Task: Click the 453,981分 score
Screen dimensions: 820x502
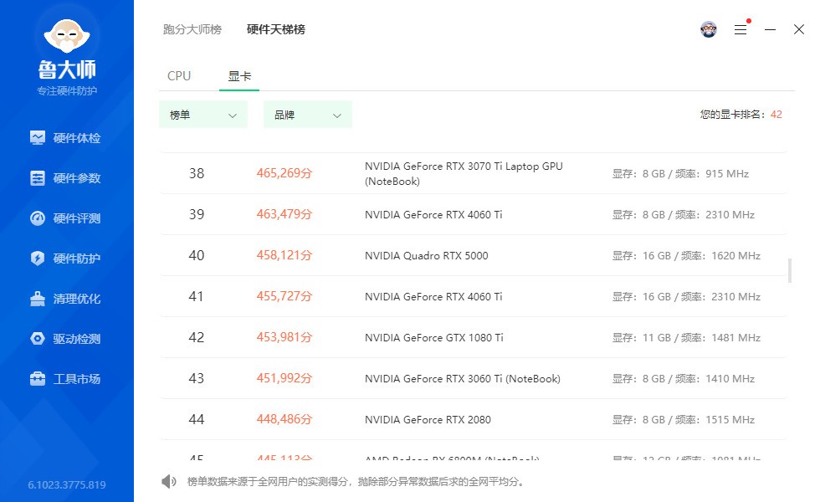Action: pos(284,337)
